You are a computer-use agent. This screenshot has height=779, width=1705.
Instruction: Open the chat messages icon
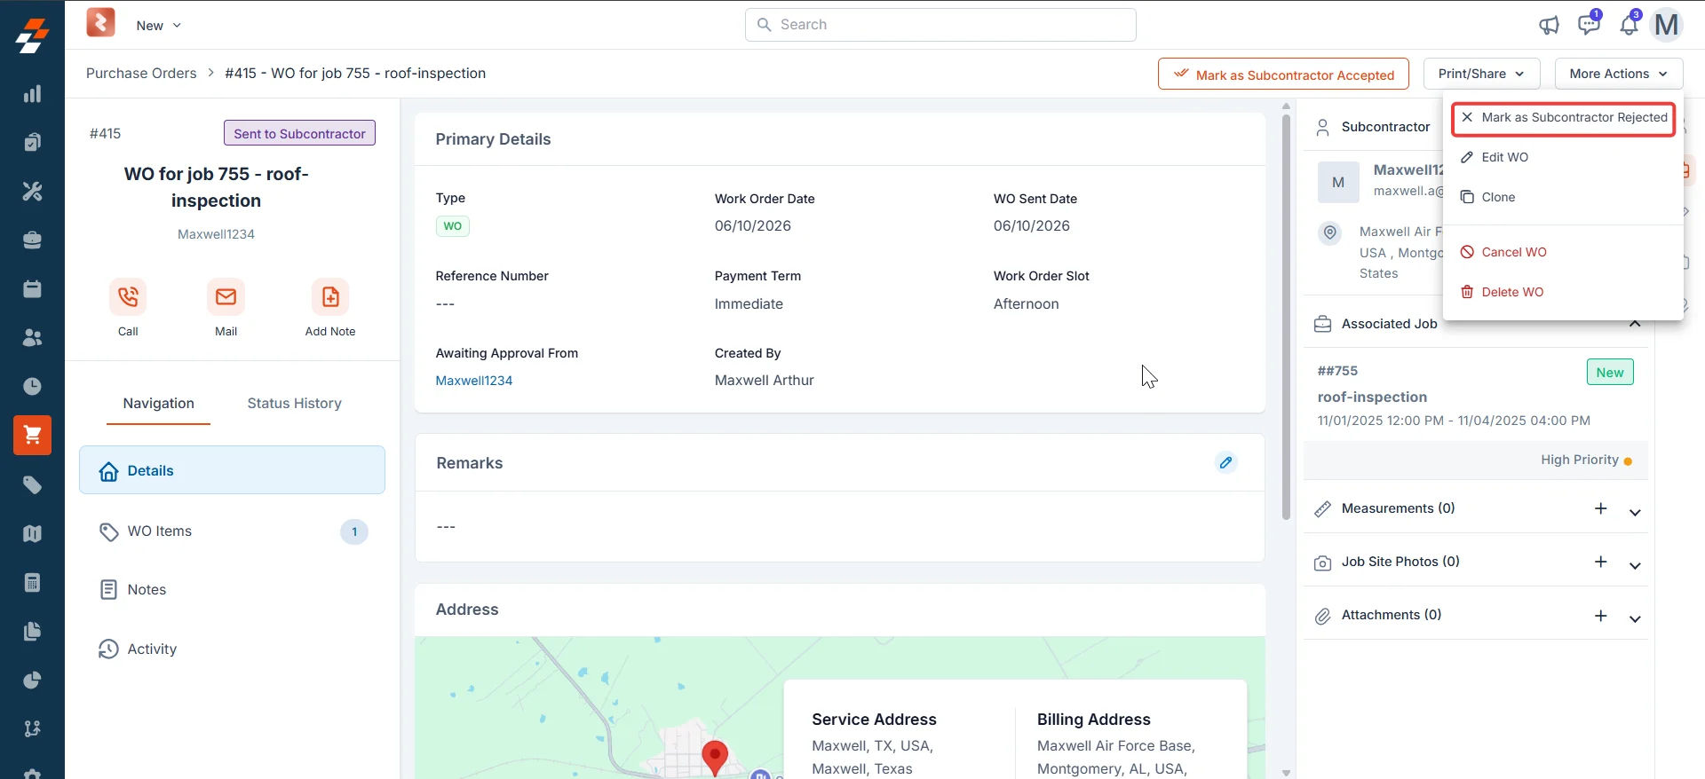tap(1589, 25)
